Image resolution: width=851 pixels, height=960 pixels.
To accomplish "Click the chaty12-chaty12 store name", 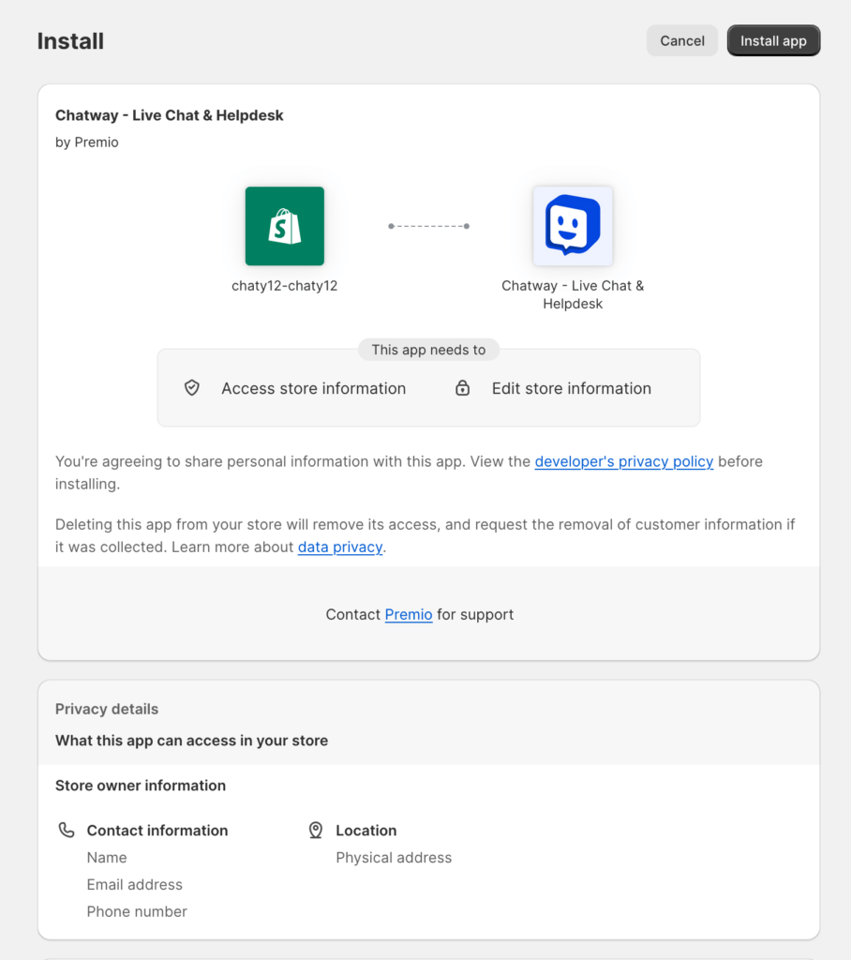I will (285, 285).
